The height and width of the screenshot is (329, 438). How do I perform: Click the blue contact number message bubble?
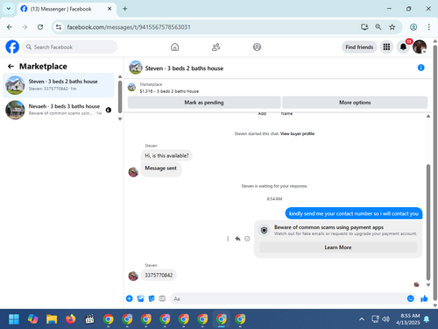(x=354, y=213)
